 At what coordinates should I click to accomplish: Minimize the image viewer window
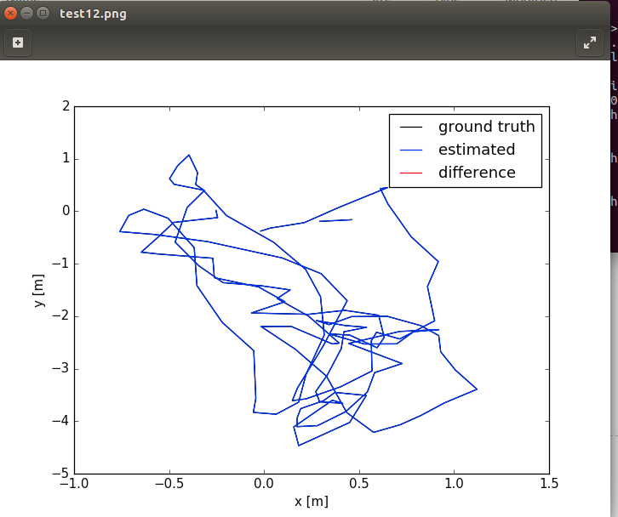tap(27, 14)
